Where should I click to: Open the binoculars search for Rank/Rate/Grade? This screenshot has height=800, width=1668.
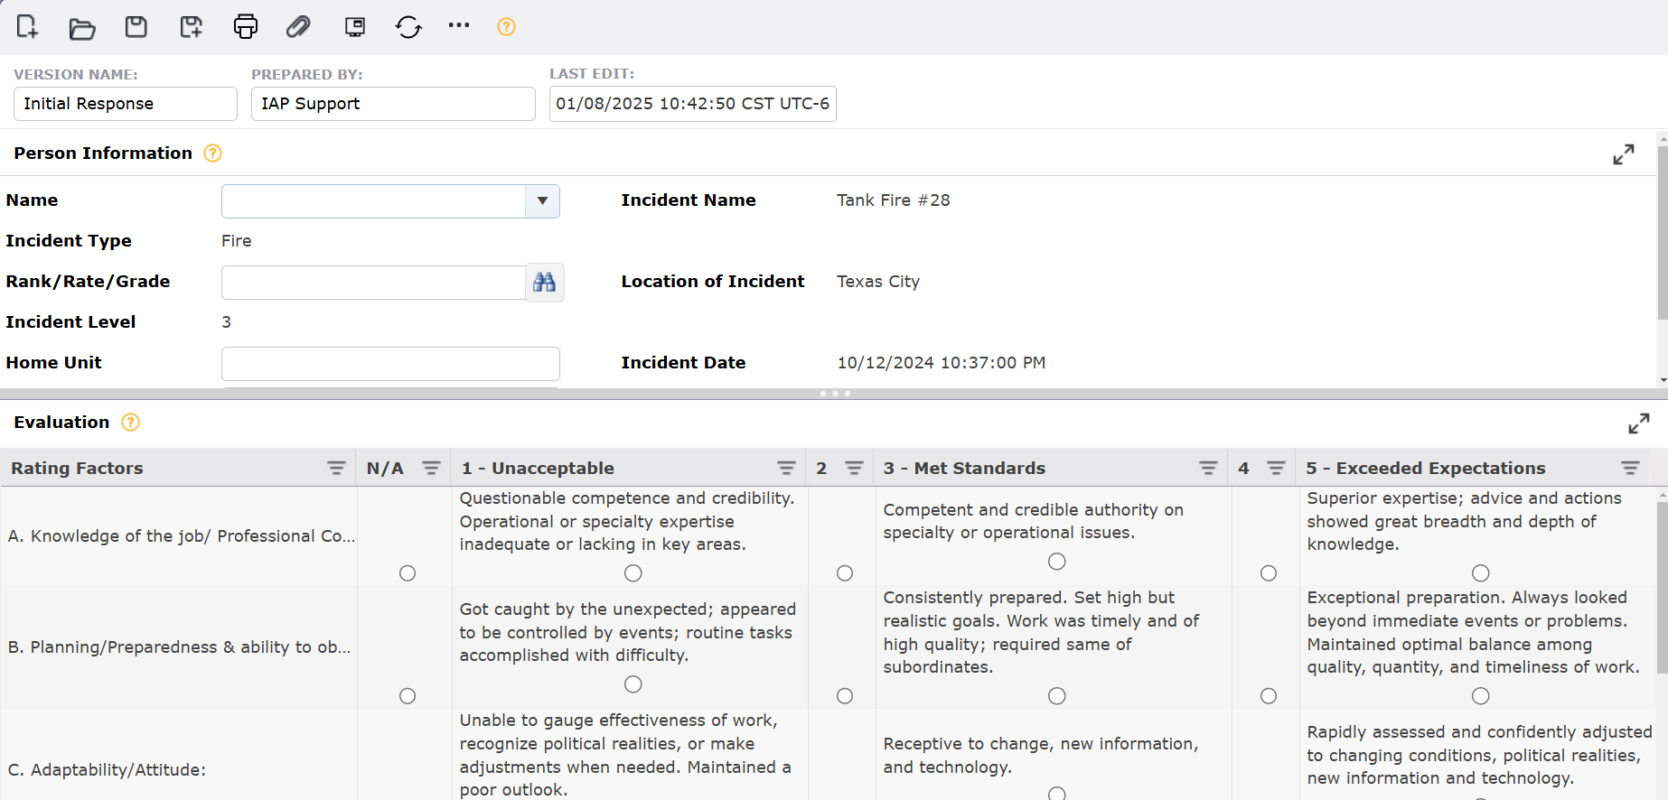[544, 283]
